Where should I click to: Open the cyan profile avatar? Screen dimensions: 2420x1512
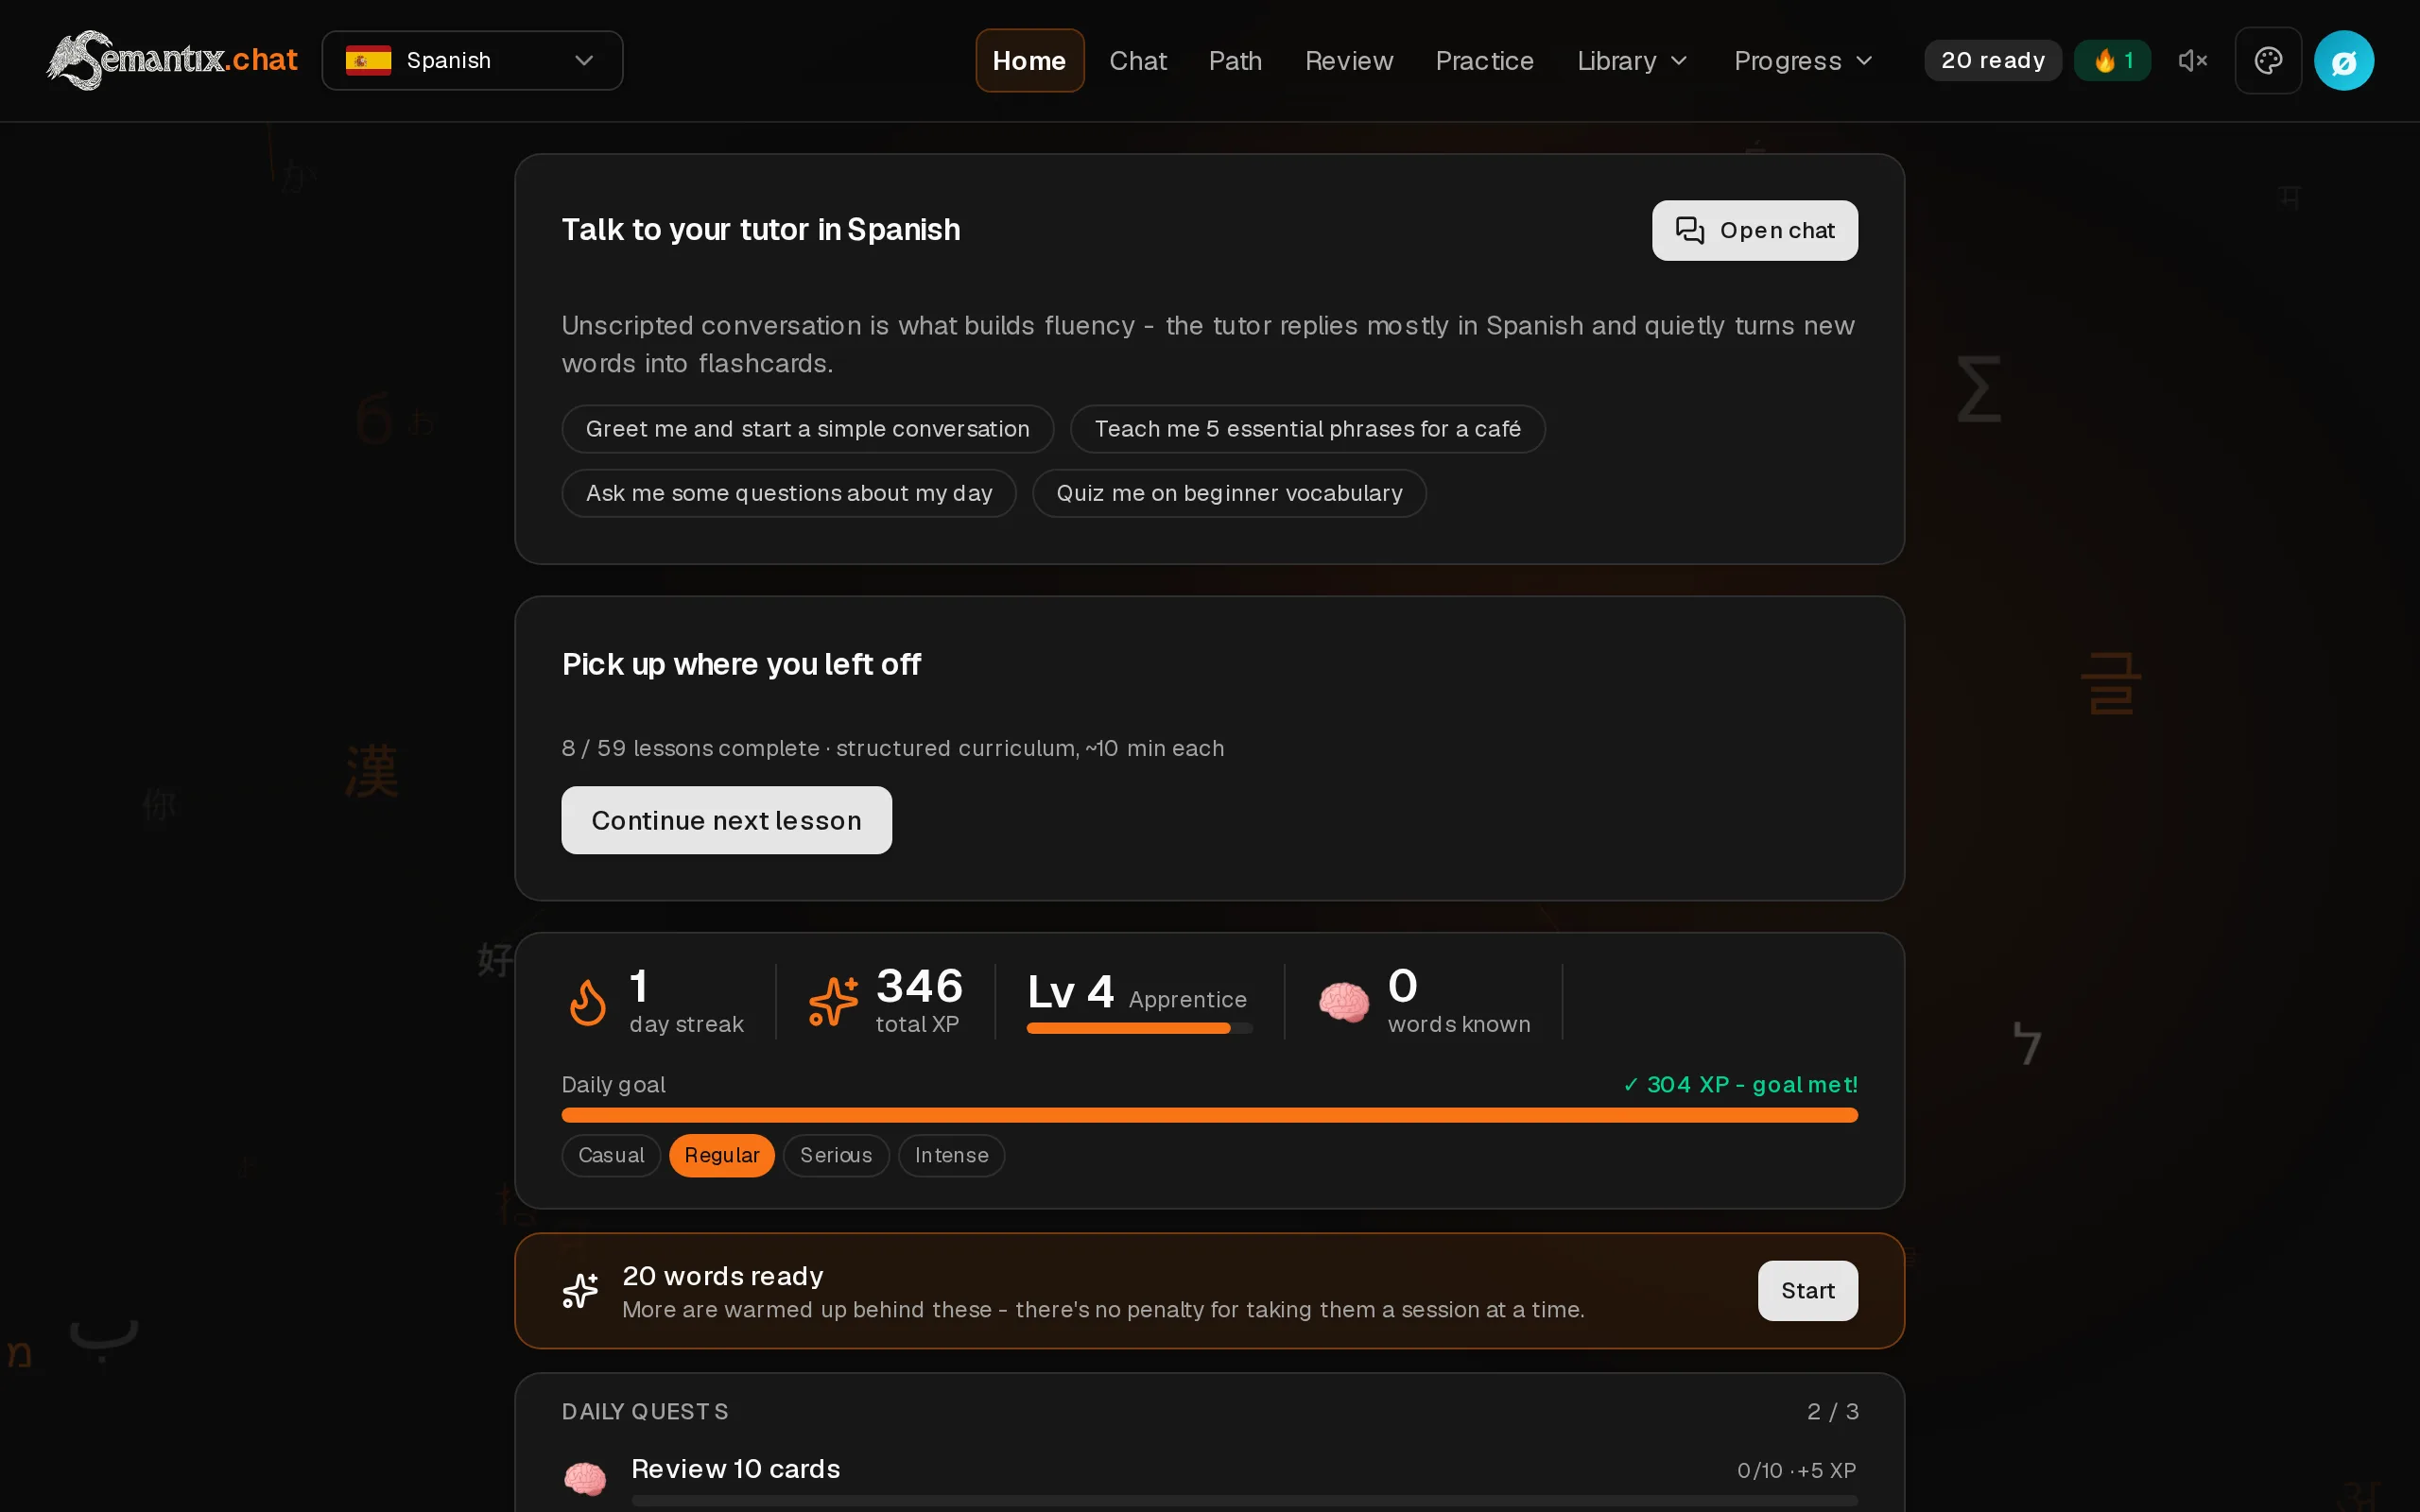tap(2344, 61)
